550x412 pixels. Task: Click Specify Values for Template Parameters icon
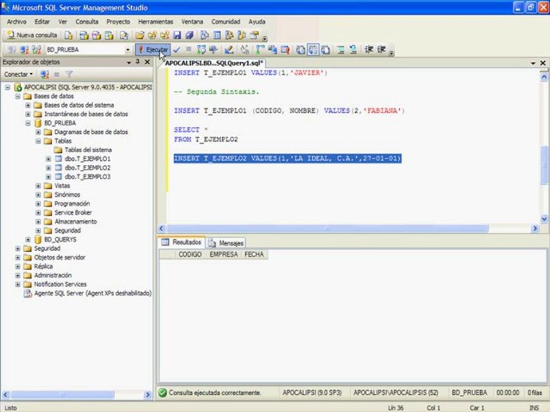coord(245,50)
